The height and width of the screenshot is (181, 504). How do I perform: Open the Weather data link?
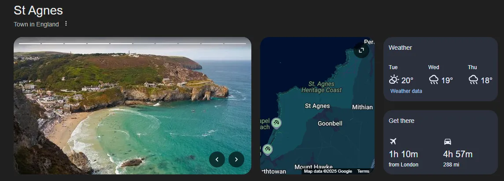[x=406, y=91]
